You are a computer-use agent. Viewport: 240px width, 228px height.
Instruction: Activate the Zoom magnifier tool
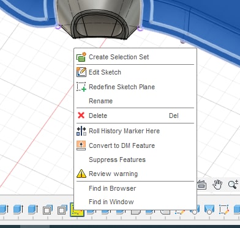pyautogui.click(x=233, y=184)
